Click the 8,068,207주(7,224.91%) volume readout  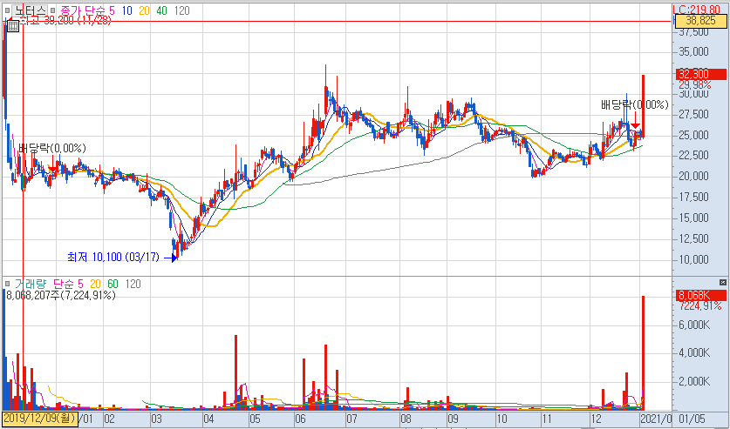[x=59, y=295]
